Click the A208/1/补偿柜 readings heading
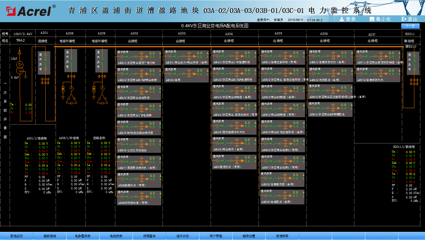This screenshot has width=425, height=240. coord(69,138)
